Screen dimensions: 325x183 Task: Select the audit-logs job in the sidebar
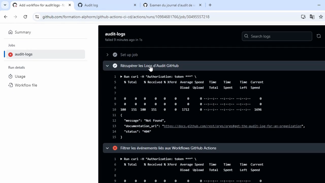tap(24, 54)
